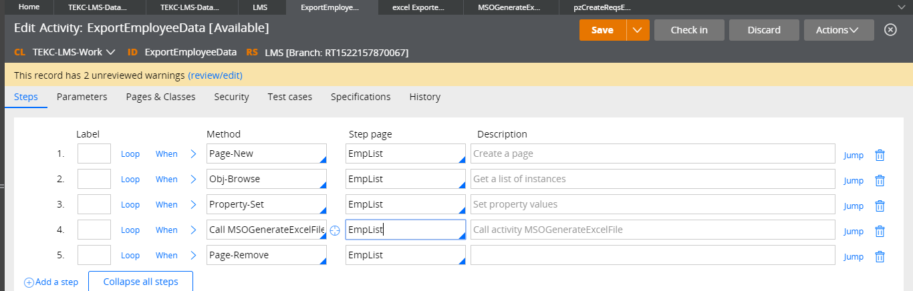
Task: Click Collapse all steps button
Action: [x=140, y=282]
